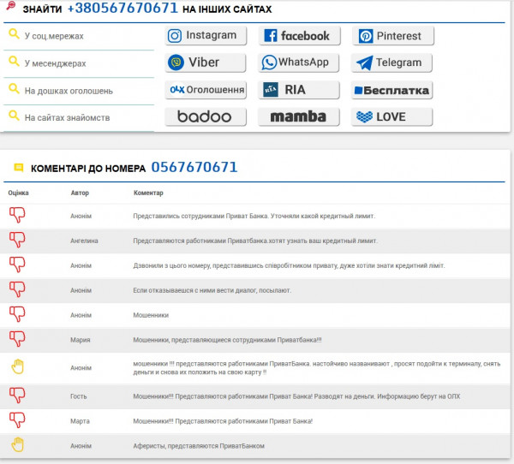Click thumbs-down icon on the single-word 'Мошенники' row
514x464 pixels.
(x=17, y=314)
